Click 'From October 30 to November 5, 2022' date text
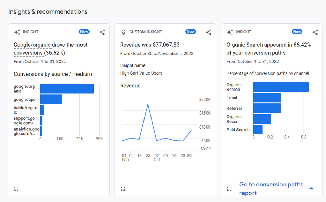Viewport: 326px width, 202px height. 156,53
